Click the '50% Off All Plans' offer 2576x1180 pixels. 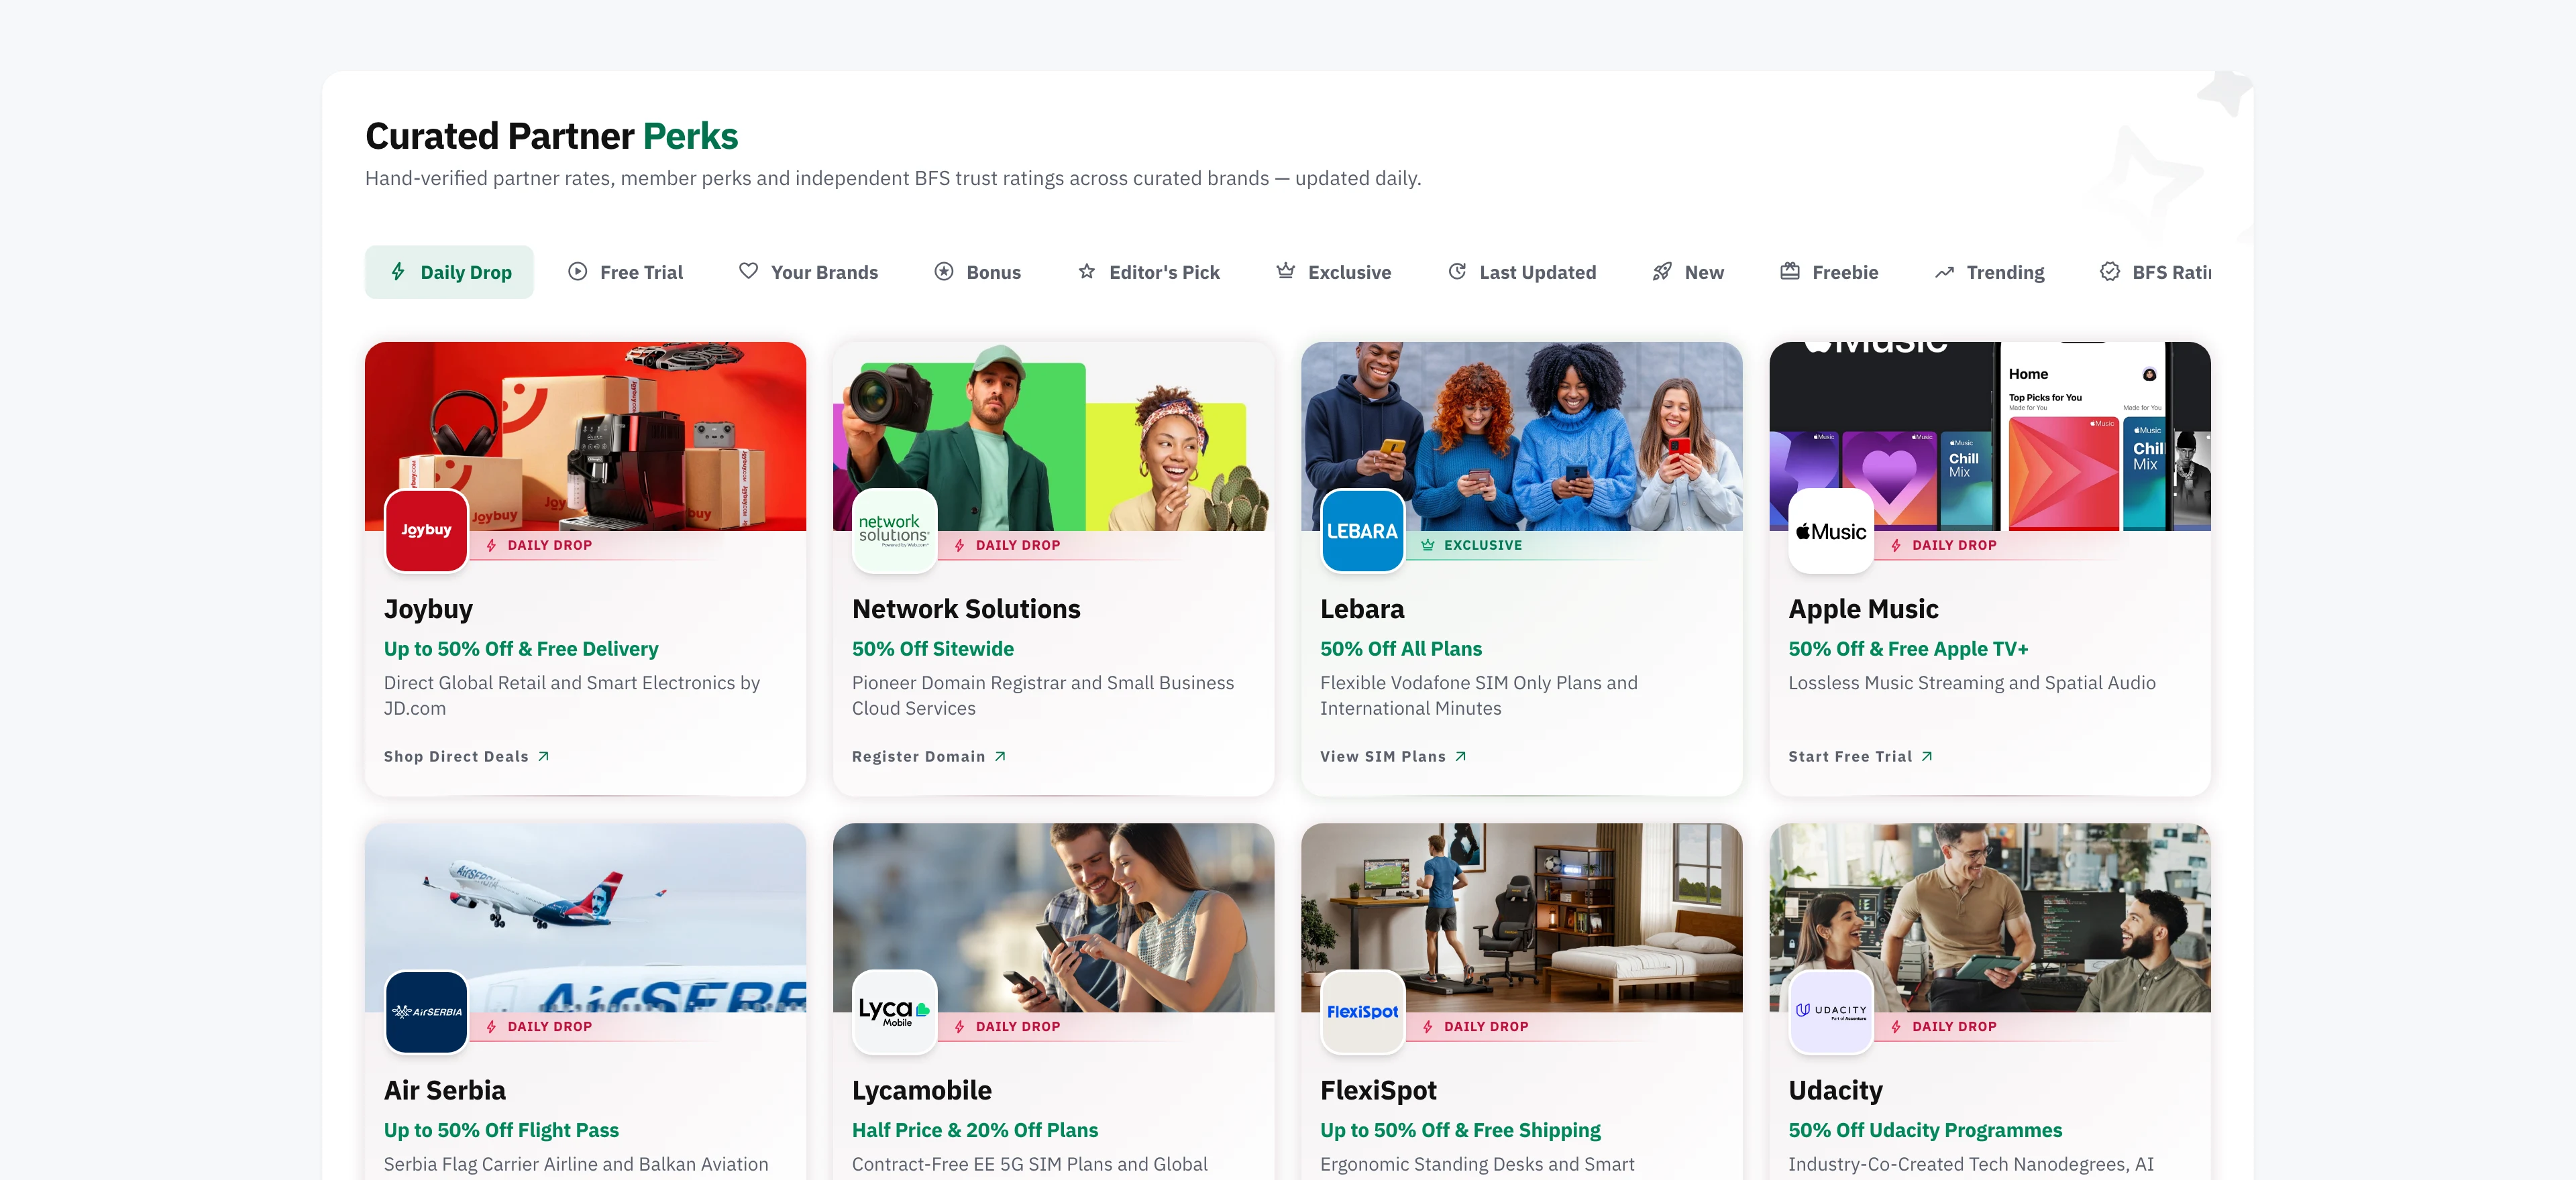pyautogui.click(x=1400, y=648)
